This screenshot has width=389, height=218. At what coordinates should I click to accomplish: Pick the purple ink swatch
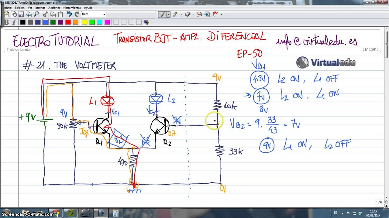pyautogui.click(x=60, y=22)
